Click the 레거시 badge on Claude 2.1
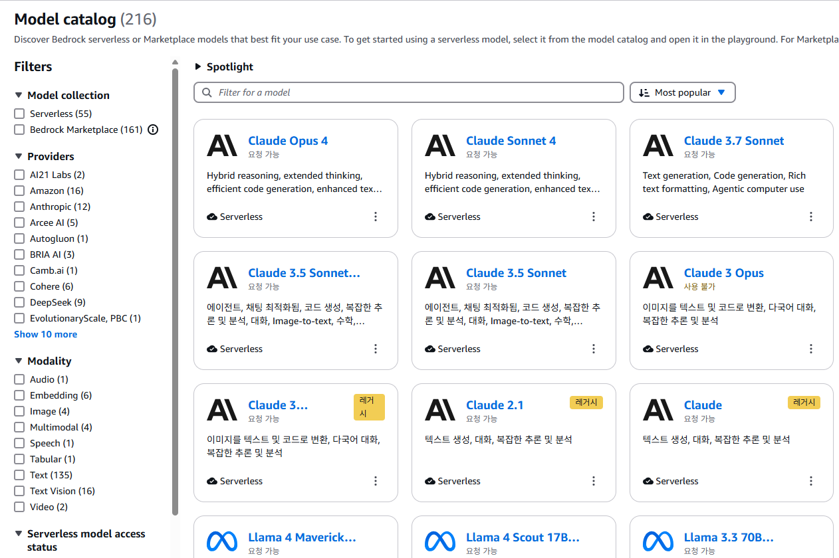 click(586, 403)
